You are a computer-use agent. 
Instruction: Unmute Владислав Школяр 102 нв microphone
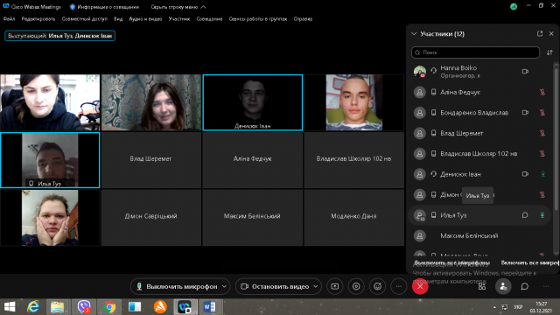coord(542,154)
